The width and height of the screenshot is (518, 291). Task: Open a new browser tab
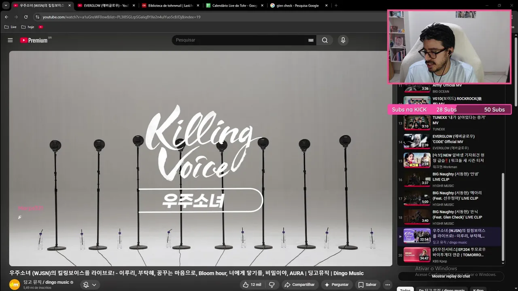(336, 6)
